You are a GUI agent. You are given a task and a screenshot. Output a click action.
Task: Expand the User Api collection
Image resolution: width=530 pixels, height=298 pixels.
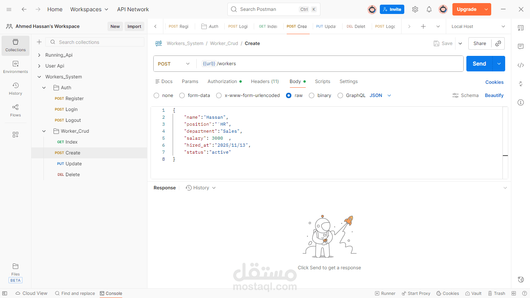click(39, 66)
